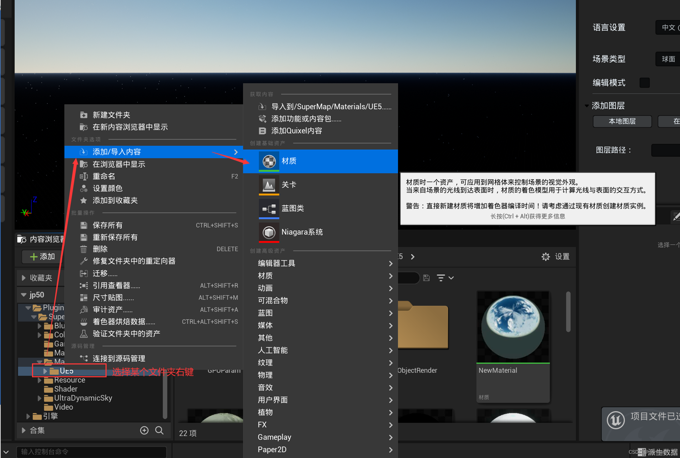Screen dimensions: 680x458
Task: Expand the 合集 section
Action: (x=23, y=431)
